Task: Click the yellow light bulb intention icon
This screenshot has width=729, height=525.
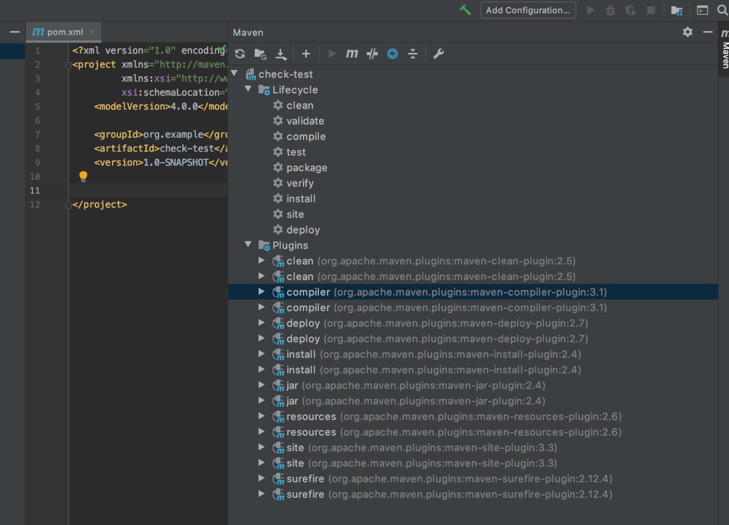Action: tap(83, 176)
